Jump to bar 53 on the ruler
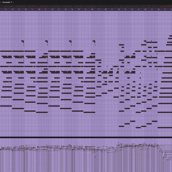Viewport: 172px width, 172px height. pyautogui.click(x=119, y=9)
